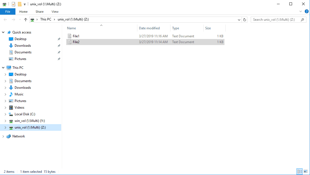Collapse the Quick access section

pos(3,32)
